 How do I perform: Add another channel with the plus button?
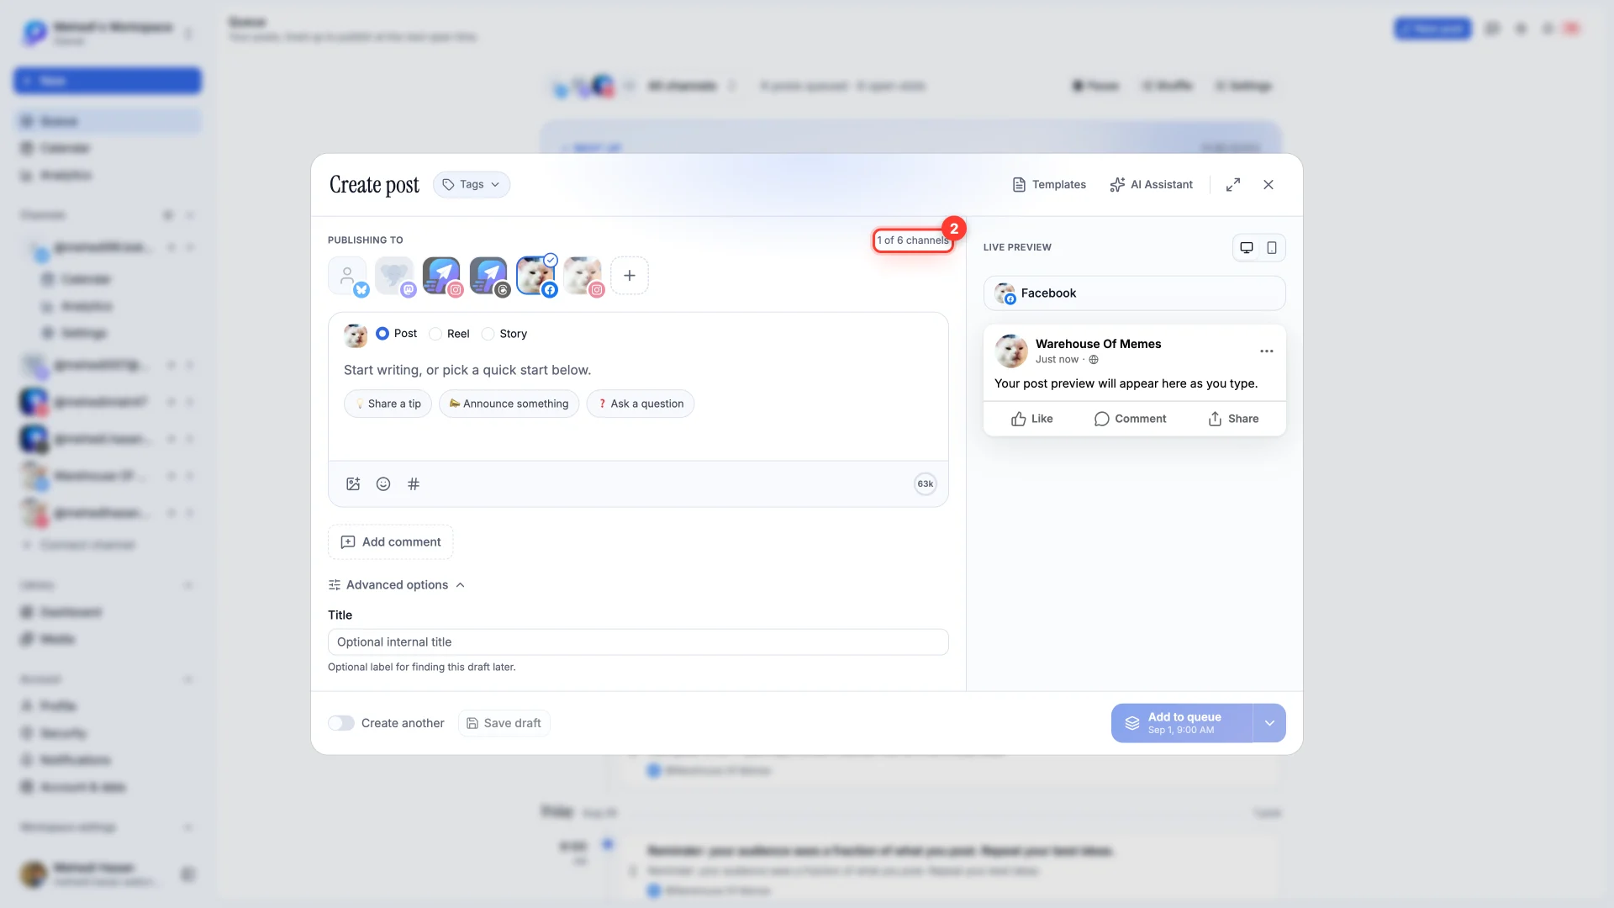[630, 276]
